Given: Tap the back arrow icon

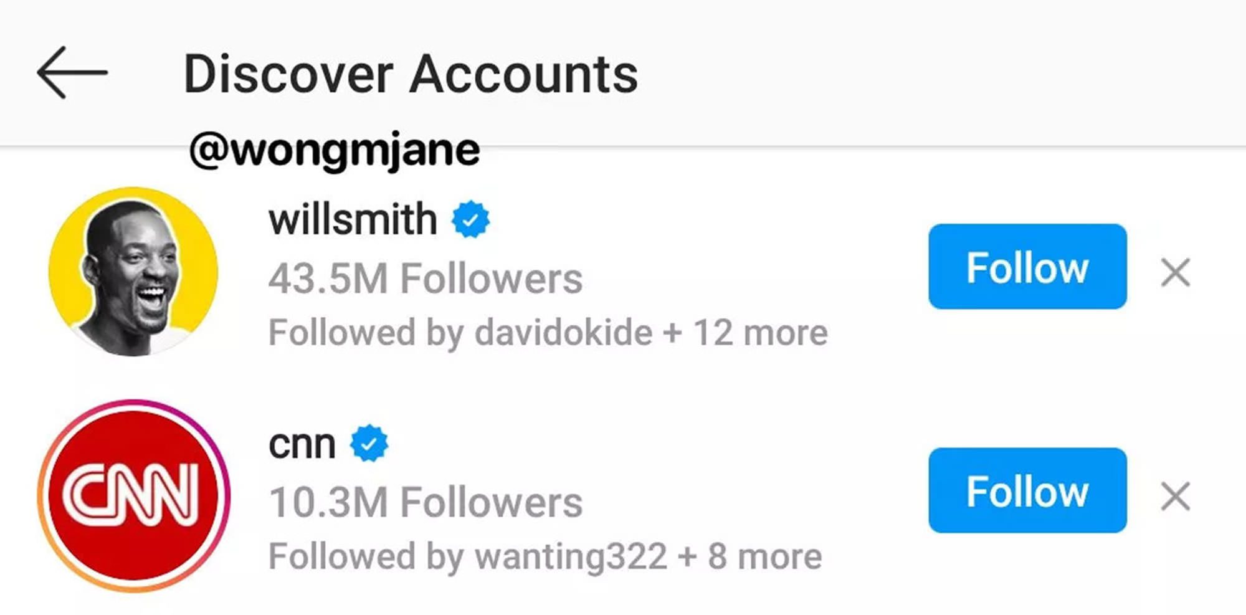Looking at the screenshot, I should click(72, 73).
